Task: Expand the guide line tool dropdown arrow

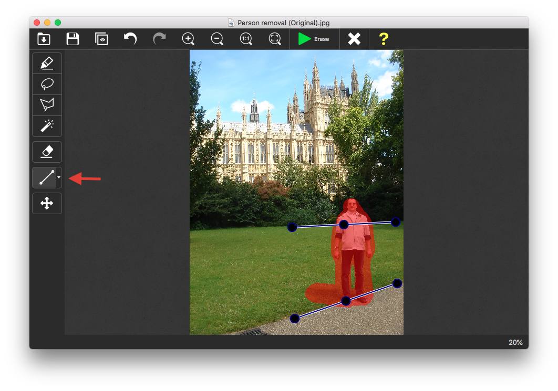Action: tap(59, 177)
